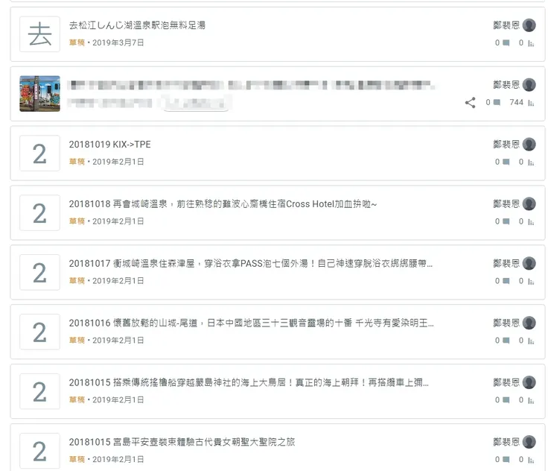Image resolution: width=551 pixels, height=471 pixels.
Task: Click author avatar on KIX->TPE post
Action: point(529,145)
